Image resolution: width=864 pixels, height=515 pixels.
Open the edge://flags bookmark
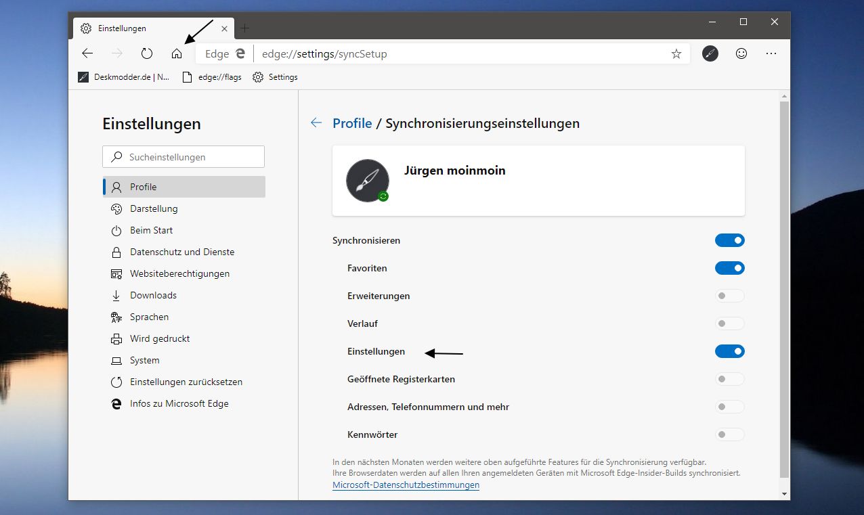[x=212, y=77]
